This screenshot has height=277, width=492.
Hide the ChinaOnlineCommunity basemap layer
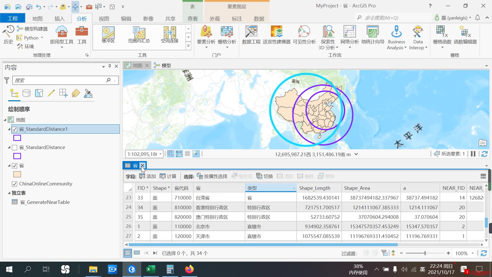click(15, 184)
